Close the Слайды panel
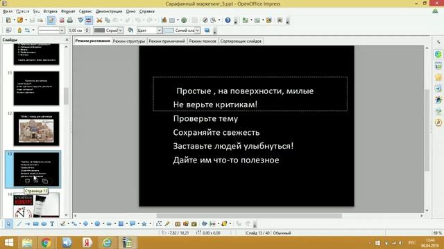 [x=67, y=39]
